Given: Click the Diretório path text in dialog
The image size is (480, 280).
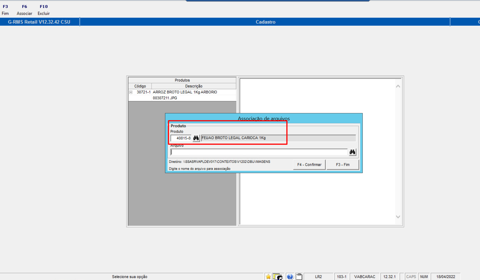Looking at the screenshot, I should pyautogui.click(x=219, y=162).
